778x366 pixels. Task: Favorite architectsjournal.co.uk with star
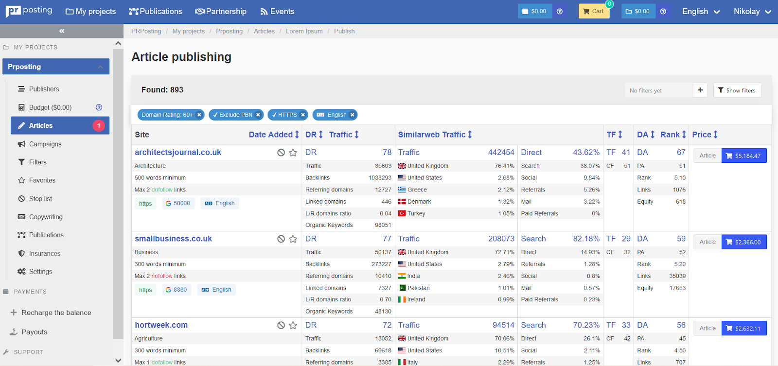tap(293, 153)
